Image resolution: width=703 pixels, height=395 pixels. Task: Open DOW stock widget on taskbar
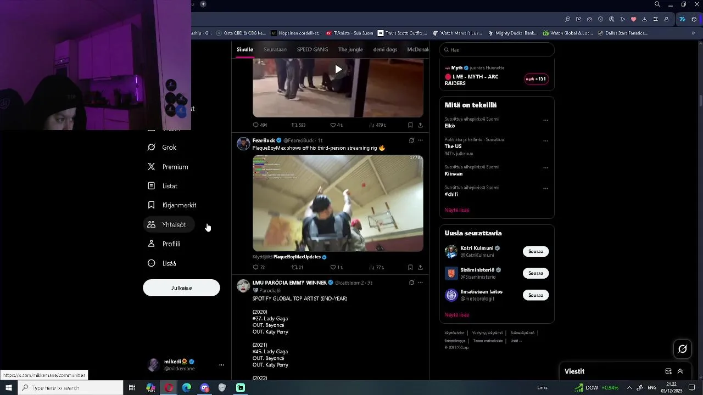tap(596, 388)
